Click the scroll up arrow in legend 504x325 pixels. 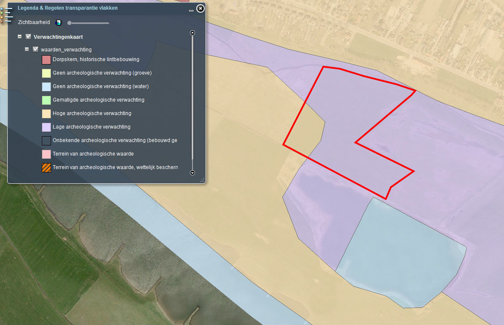point(192,33)
